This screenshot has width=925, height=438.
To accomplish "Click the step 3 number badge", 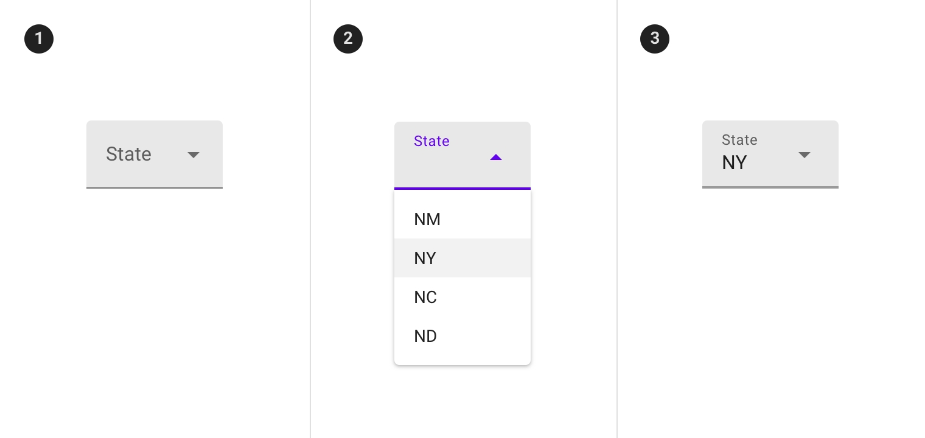I will click(655, 39).
